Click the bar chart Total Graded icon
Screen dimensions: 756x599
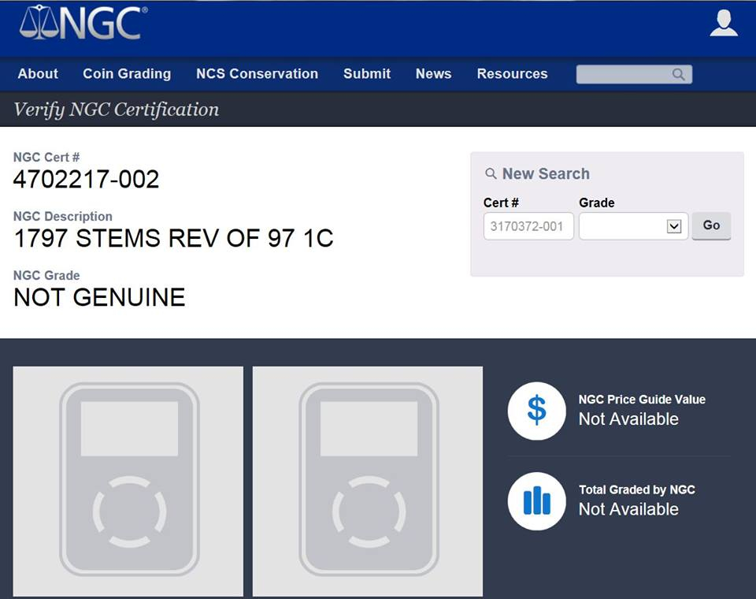(536, 501)
